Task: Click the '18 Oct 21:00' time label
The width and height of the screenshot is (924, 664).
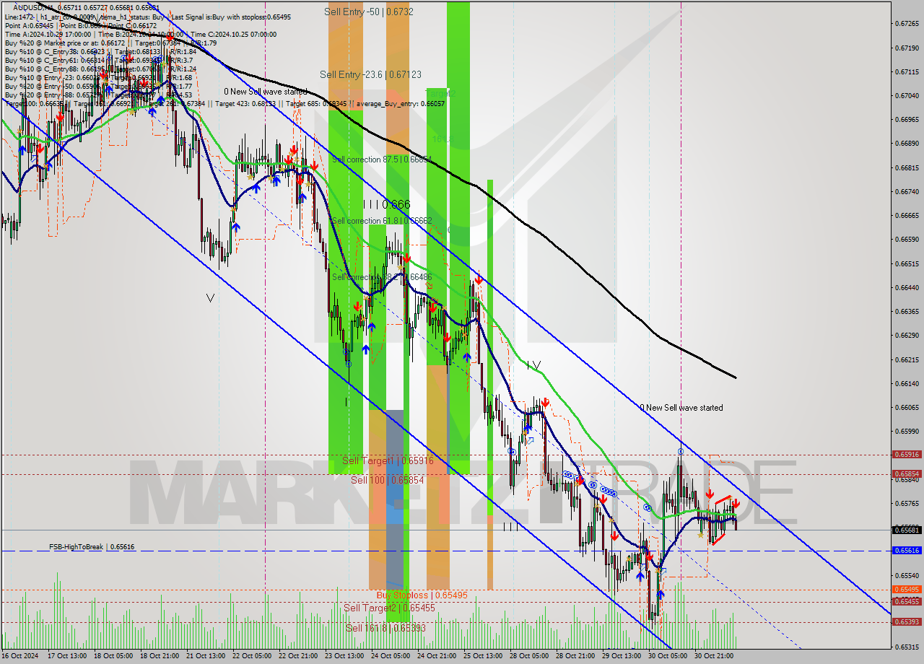Action: [158, 656]
